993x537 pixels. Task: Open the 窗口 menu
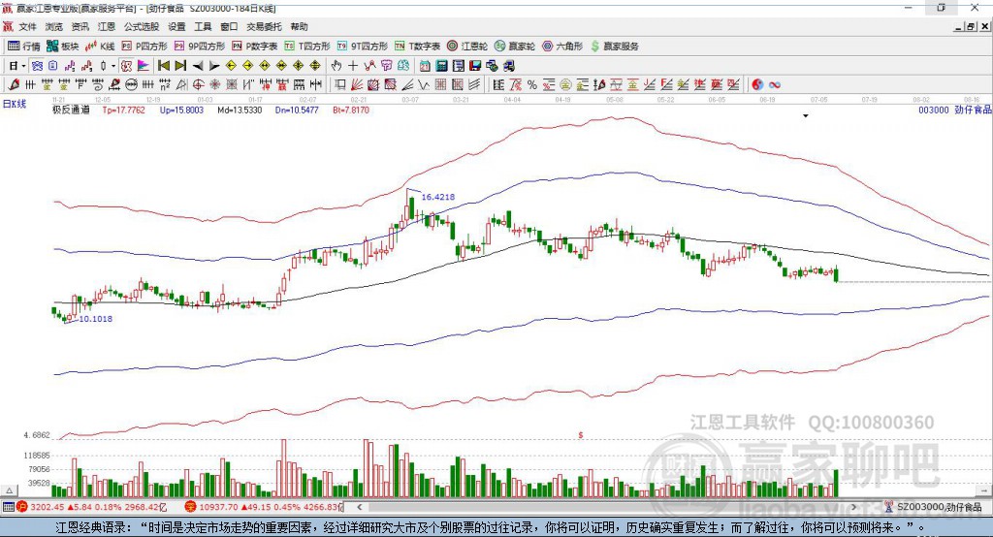coord(229,26)
